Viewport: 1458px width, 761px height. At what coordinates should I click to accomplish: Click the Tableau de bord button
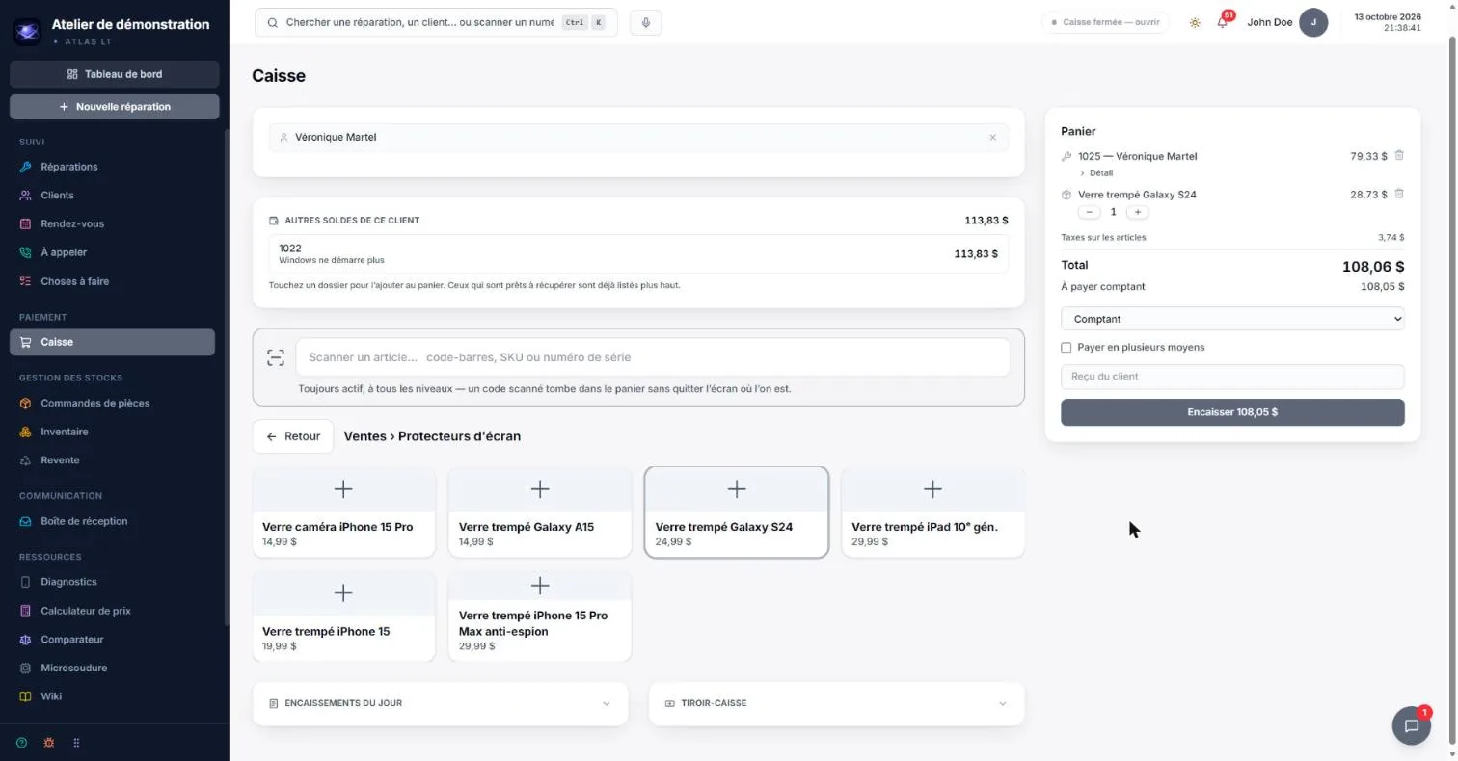[x=115, y=74]
